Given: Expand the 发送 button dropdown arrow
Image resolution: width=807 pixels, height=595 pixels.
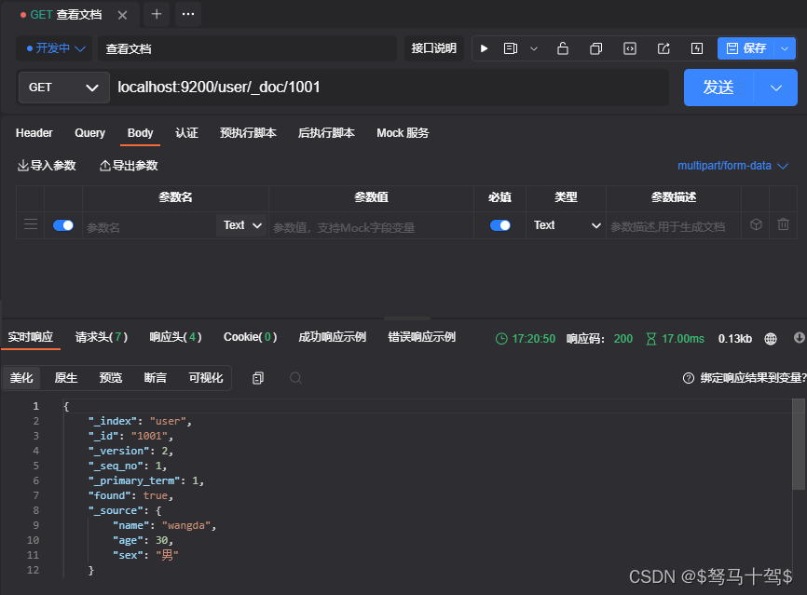Looking at the screenshot, I should point(775,88).
